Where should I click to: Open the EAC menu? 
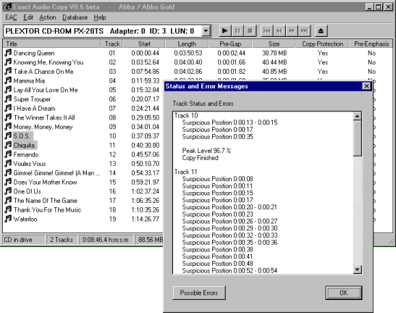[x=11, y=17]
